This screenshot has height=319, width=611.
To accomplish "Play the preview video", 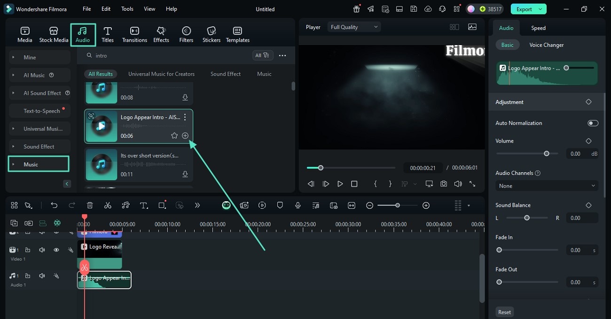I will 340,184.
